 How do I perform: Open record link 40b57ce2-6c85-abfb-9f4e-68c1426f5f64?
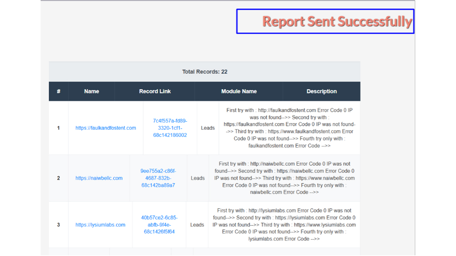159,225
